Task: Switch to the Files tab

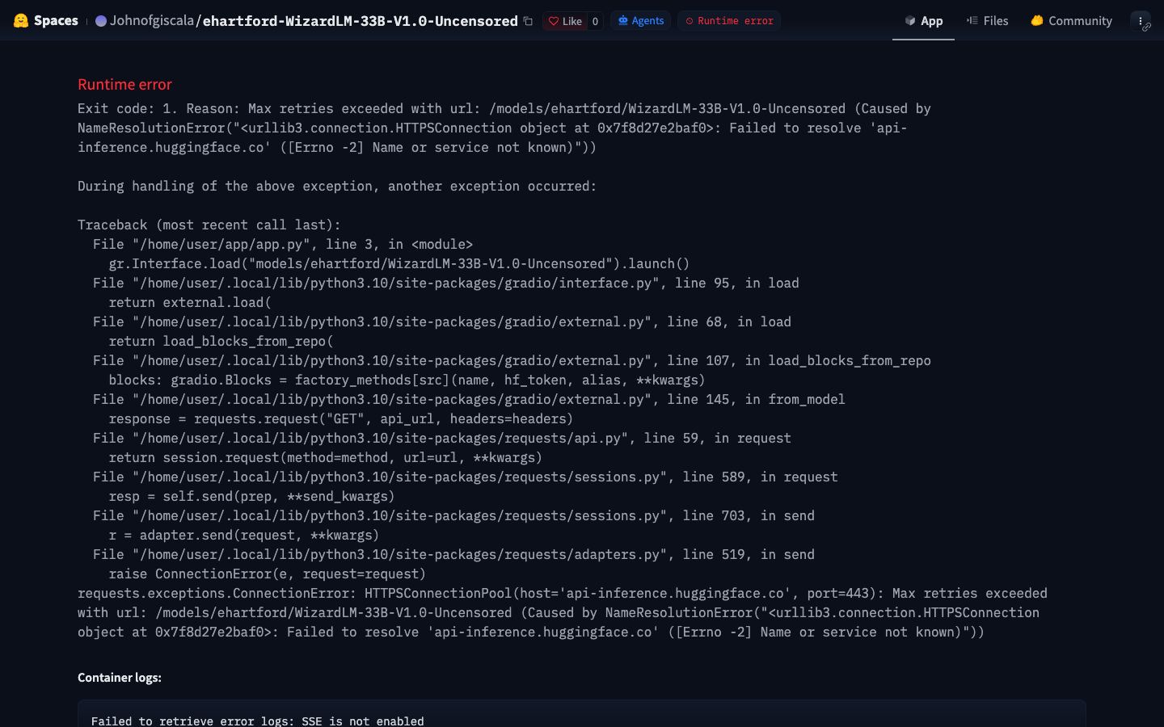Action: [x=987, y=21]
